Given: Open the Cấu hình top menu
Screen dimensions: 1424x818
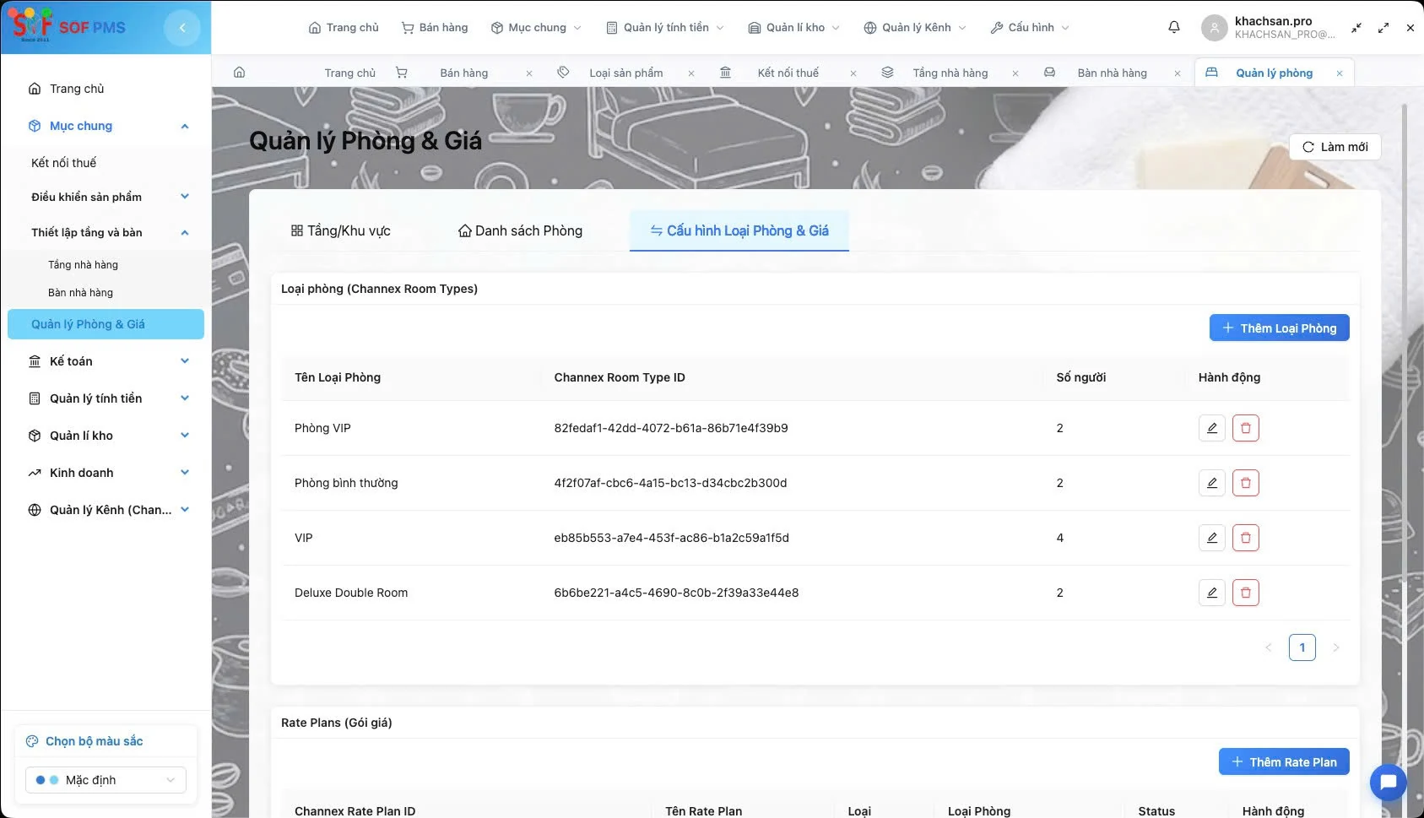Looking at the screenshot, I should (1029, 28).
